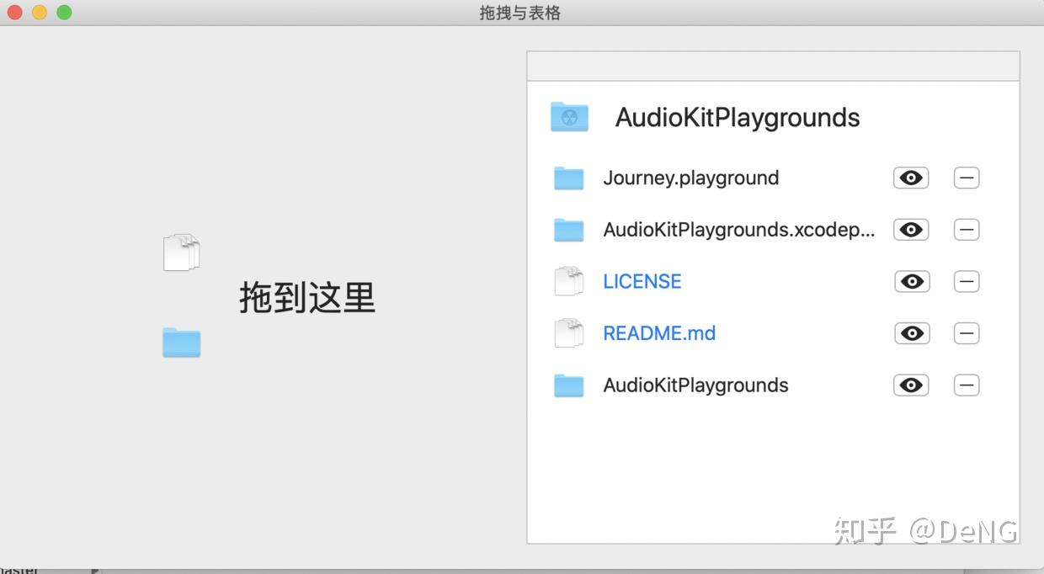
Task: Click the AudioKitPlaygrounds.xcodep... folder icon
Action: coord(569,230)
